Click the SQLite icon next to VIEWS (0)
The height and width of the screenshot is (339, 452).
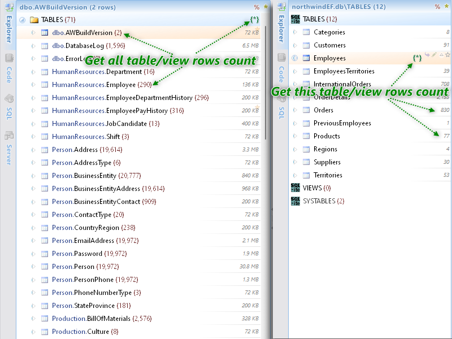click(x=295, y=188)
